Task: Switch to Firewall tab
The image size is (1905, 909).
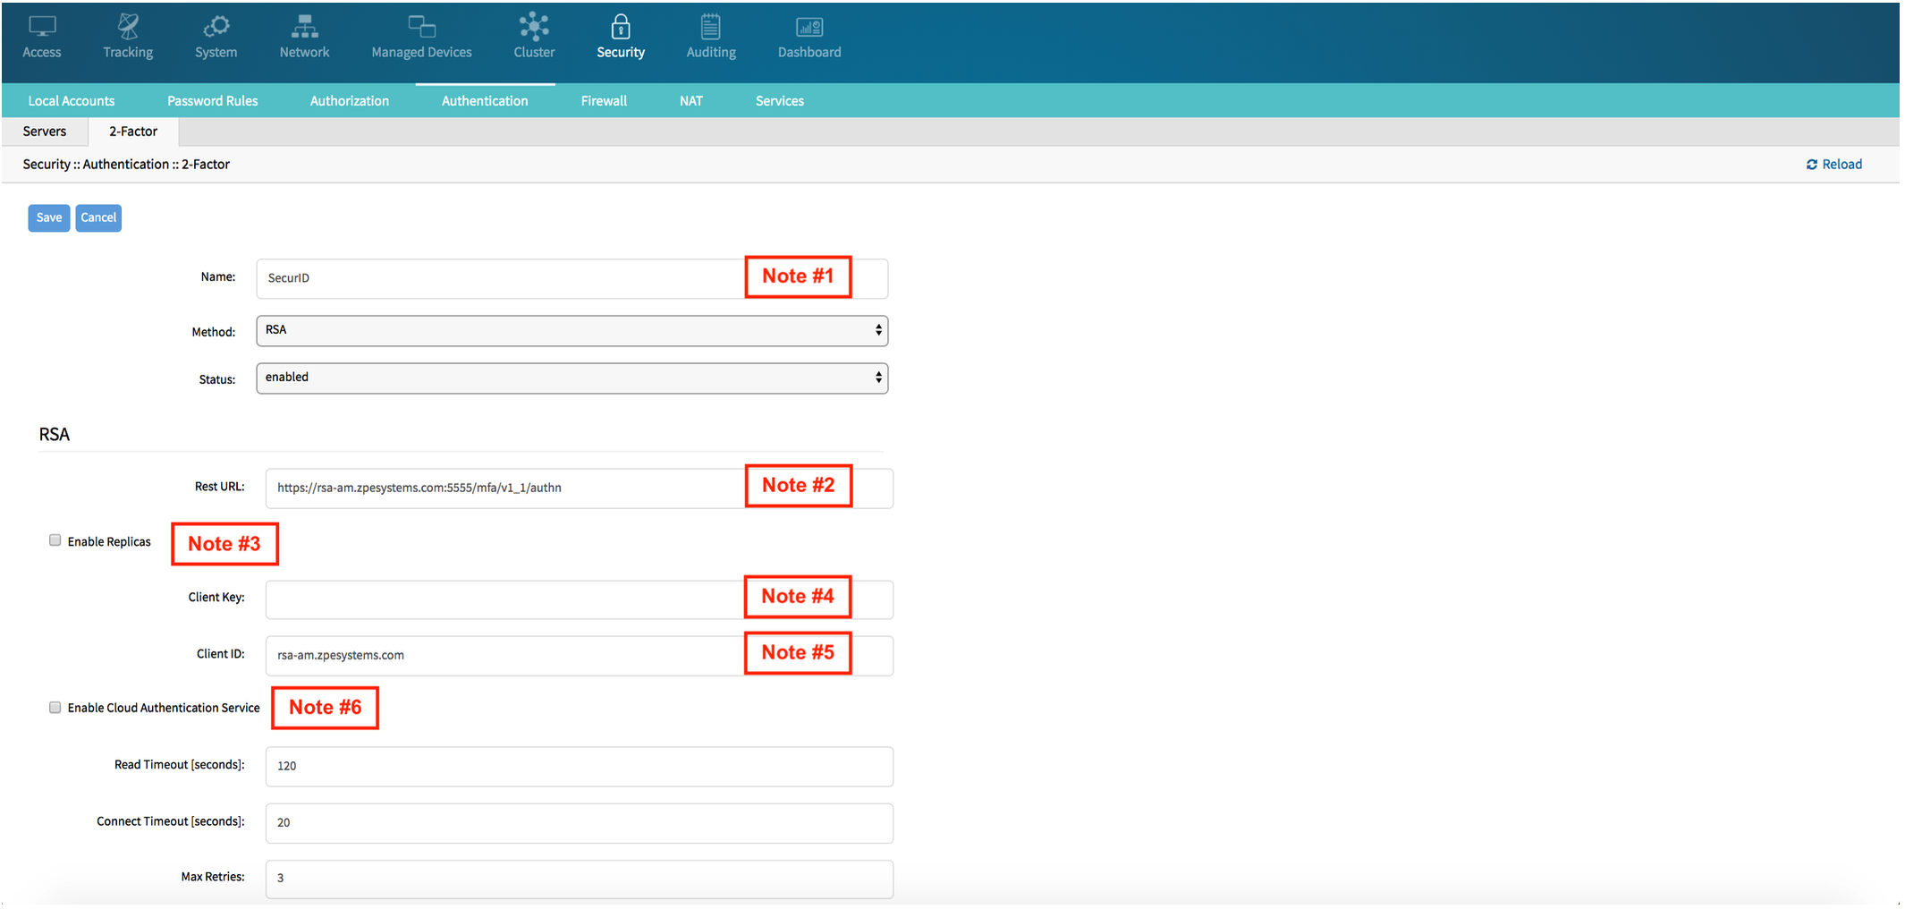Action: (x=605, y=101)
